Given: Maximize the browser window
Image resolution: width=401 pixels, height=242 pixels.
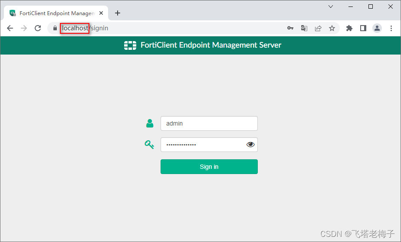Looking at the screenshot, I should pos(371,6).
